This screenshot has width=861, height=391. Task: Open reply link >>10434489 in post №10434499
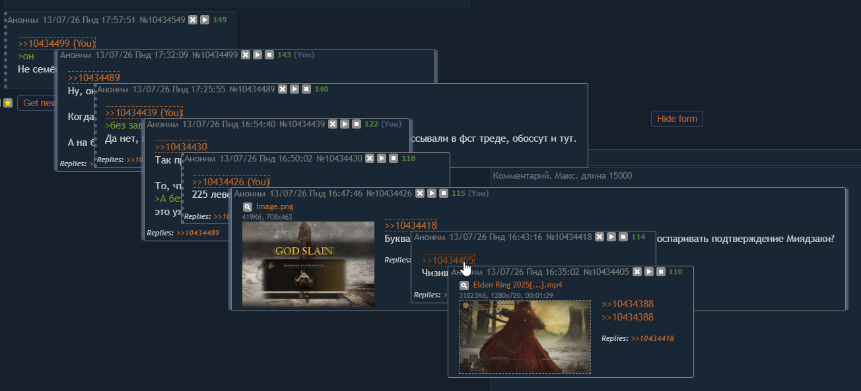(x=94, y=78)
